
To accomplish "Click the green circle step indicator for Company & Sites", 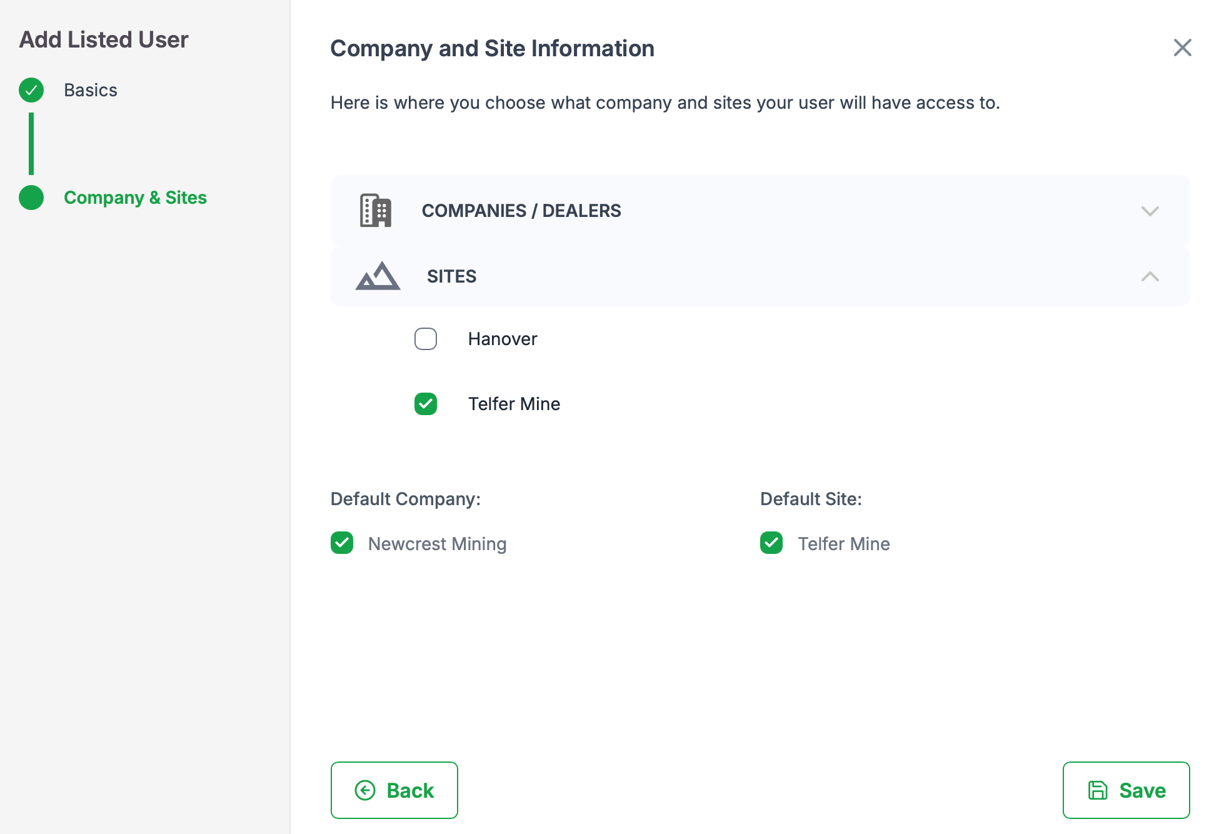I will tap(31, 198).
